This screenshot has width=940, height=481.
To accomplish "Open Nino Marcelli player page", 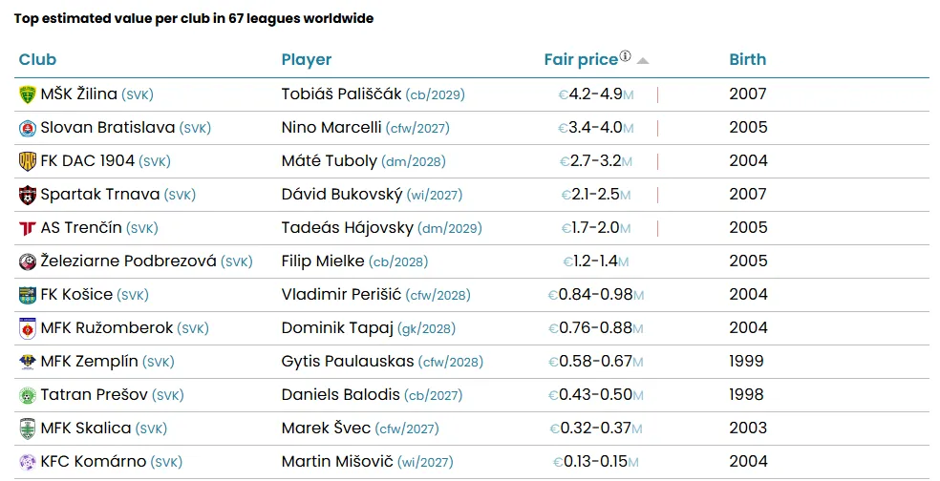I will pos(331,128).
